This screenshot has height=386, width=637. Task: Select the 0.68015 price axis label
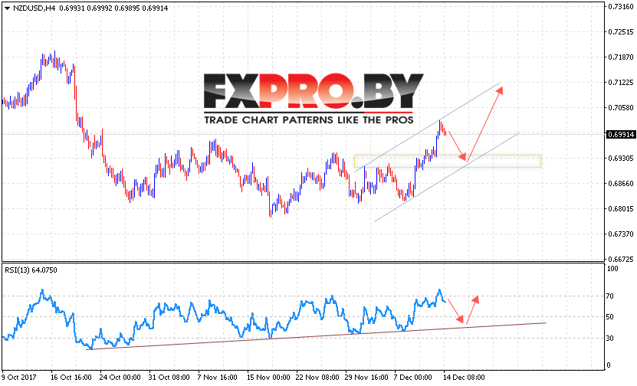621,208
